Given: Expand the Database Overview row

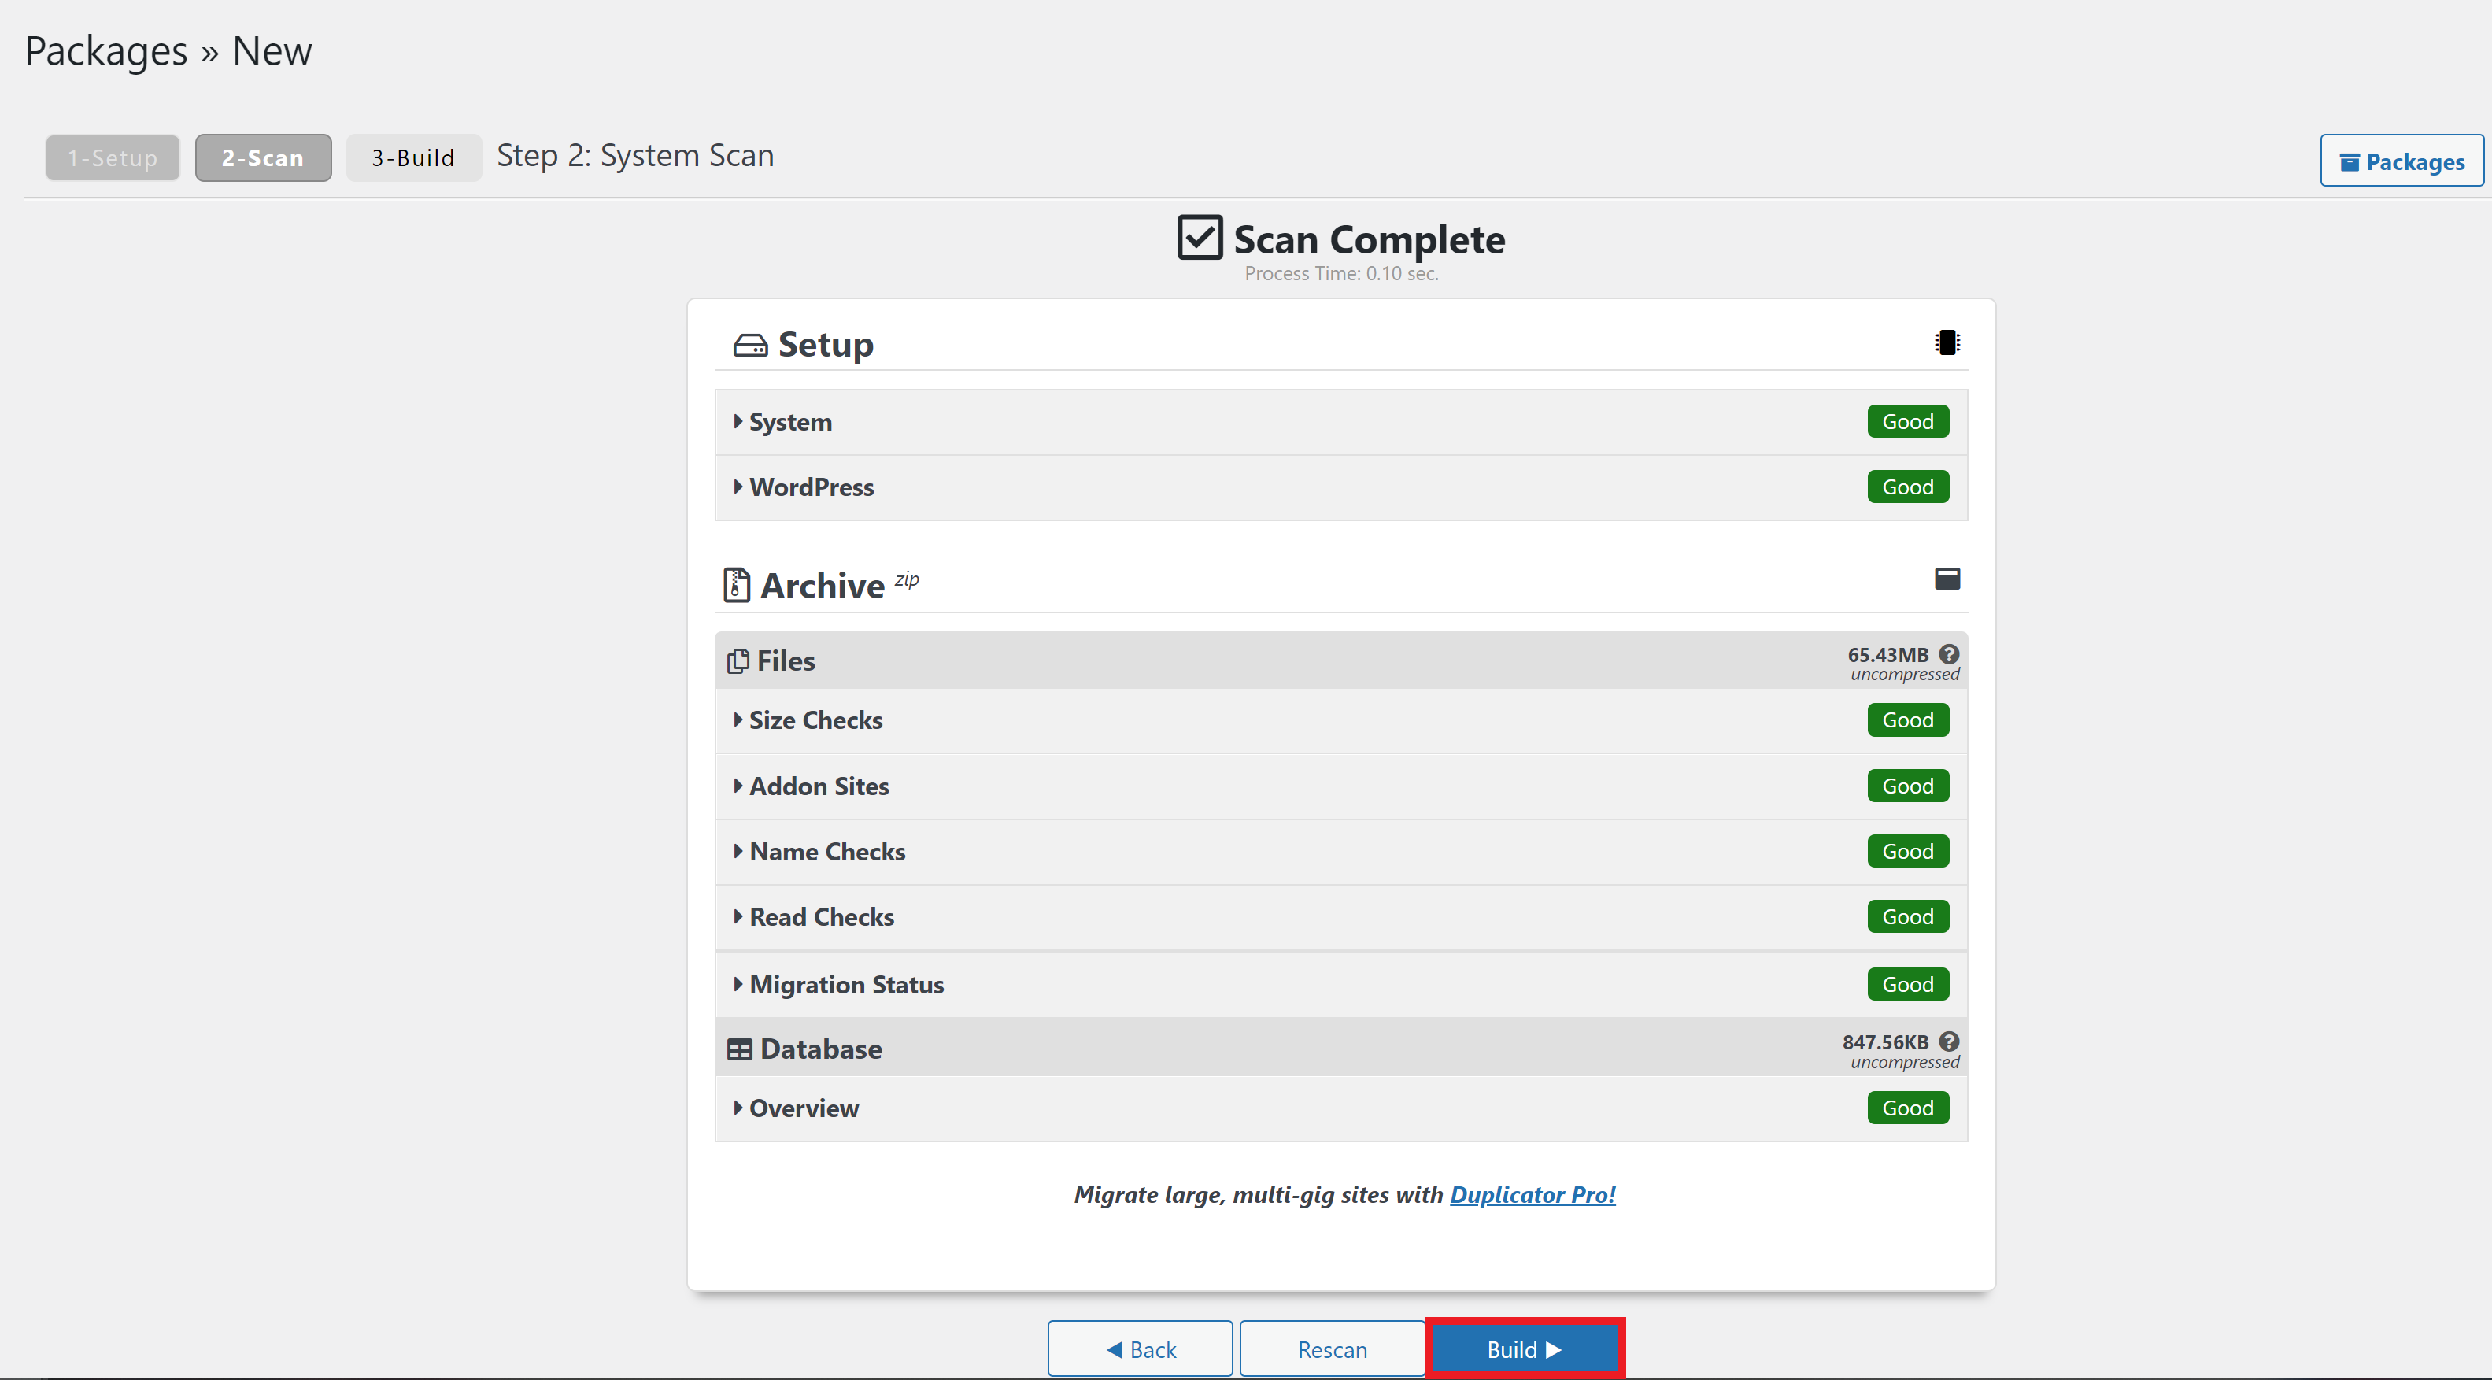Looking at the screenshot, I should 803,1108.
